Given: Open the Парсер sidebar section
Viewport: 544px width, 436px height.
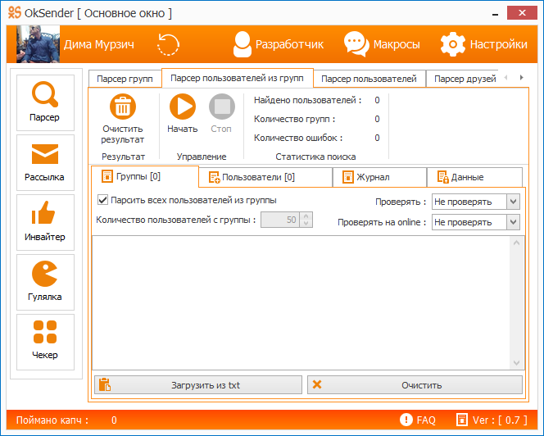Looking at the screenshot, I should pyautogui.click(x=45, y=102).
